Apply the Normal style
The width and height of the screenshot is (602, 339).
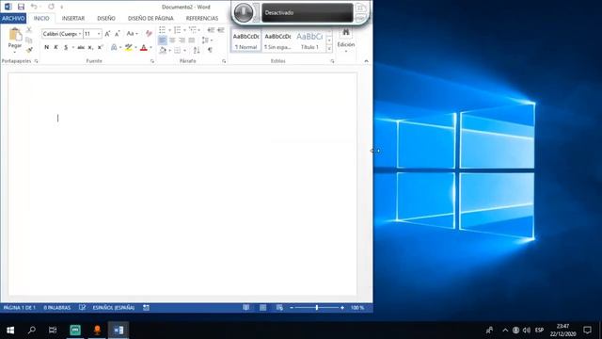246,41
